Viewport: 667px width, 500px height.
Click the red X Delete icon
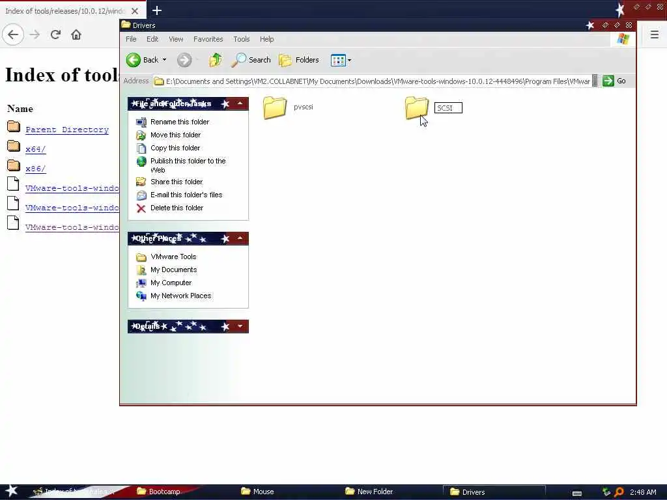[141, 208]
